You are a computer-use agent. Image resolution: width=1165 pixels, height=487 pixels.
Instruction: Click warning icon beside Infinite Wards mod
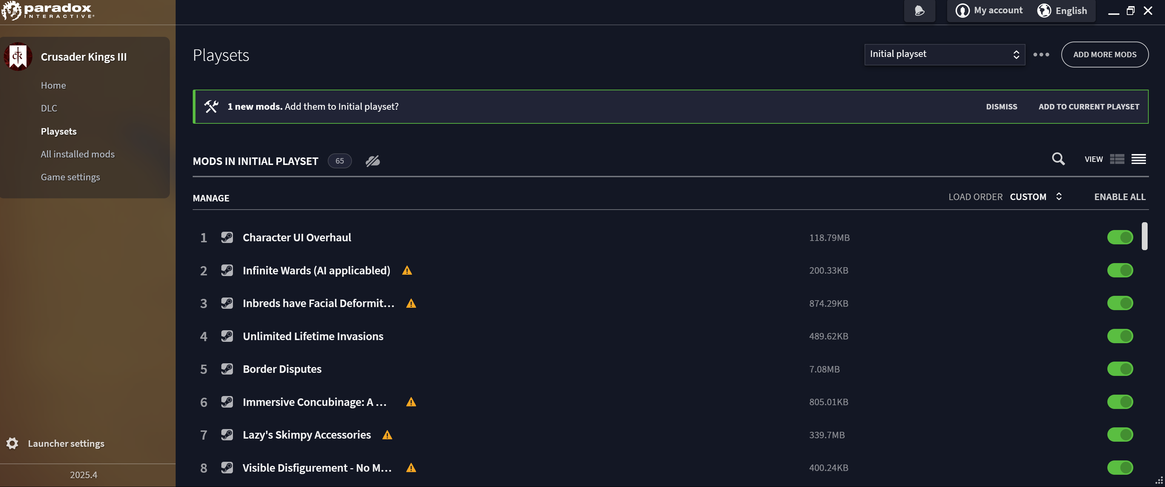[x=407, y=270]
